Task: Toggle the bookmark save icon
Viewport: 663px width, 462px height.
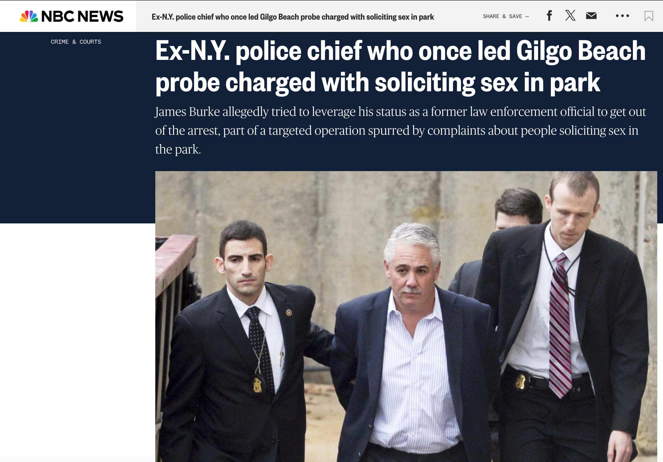Action: (x=649, y=16)
